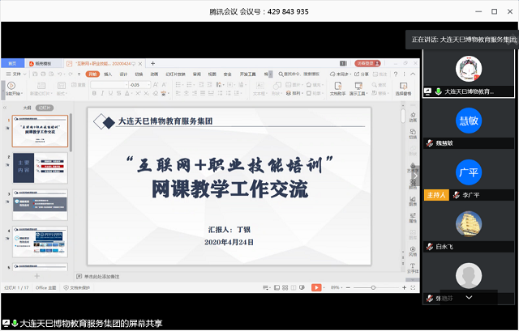Select the 开发工具 ribbon tab
519x331 pixels.
tap(247, 74)
